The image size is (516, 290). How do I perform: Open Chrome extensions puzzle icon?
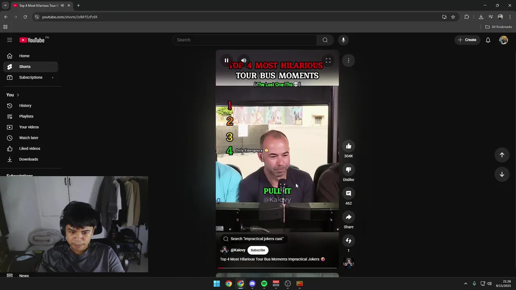pyautogui.click(x=467, y=17)
